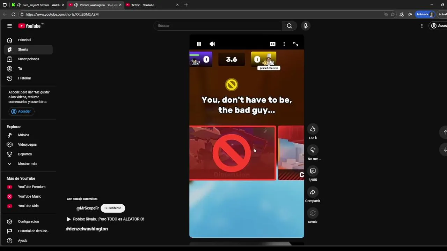Open Historial in the sidebar
Screen dimensions: 447x251
click(28, 78)
